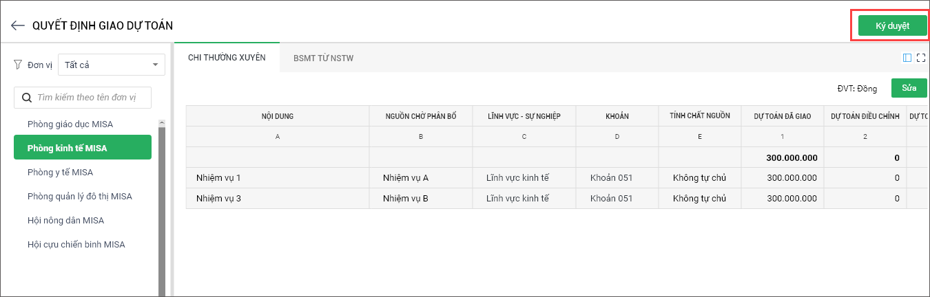This screenshot has height=297, width=930.
Task: Select Phòng y tế MISA unit
Action: coord(61,172)
